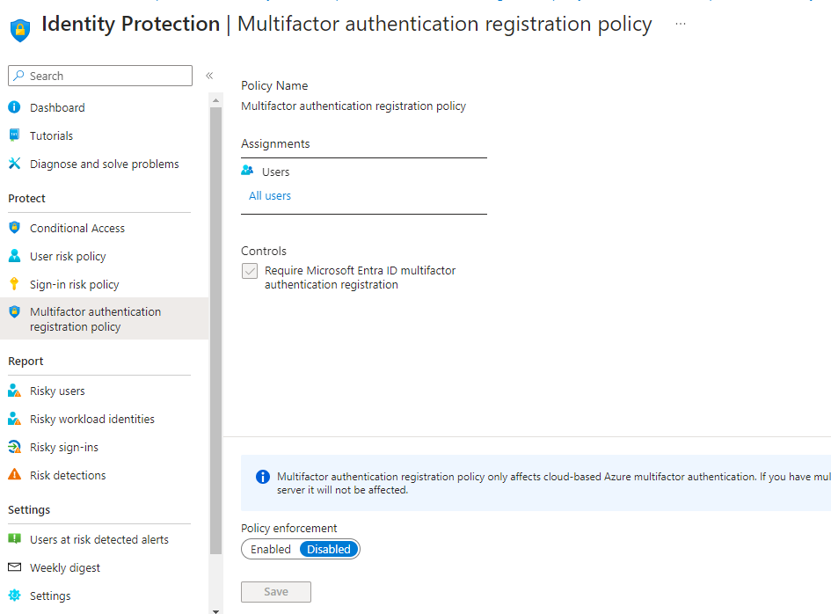Click the sidebar scroll down arrow
Viewport: 831px width, 614px height.
pyautogui.click(x=215, y=610)
